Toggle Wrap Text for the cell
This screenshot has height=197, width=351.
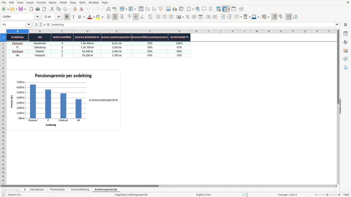pyautogui.click(x=150, y=17)
